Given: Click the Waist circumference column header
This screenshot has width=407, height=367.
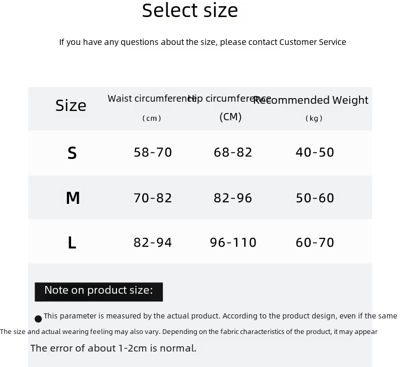Looking at the screenshot, I should click(x=152, y=108).
